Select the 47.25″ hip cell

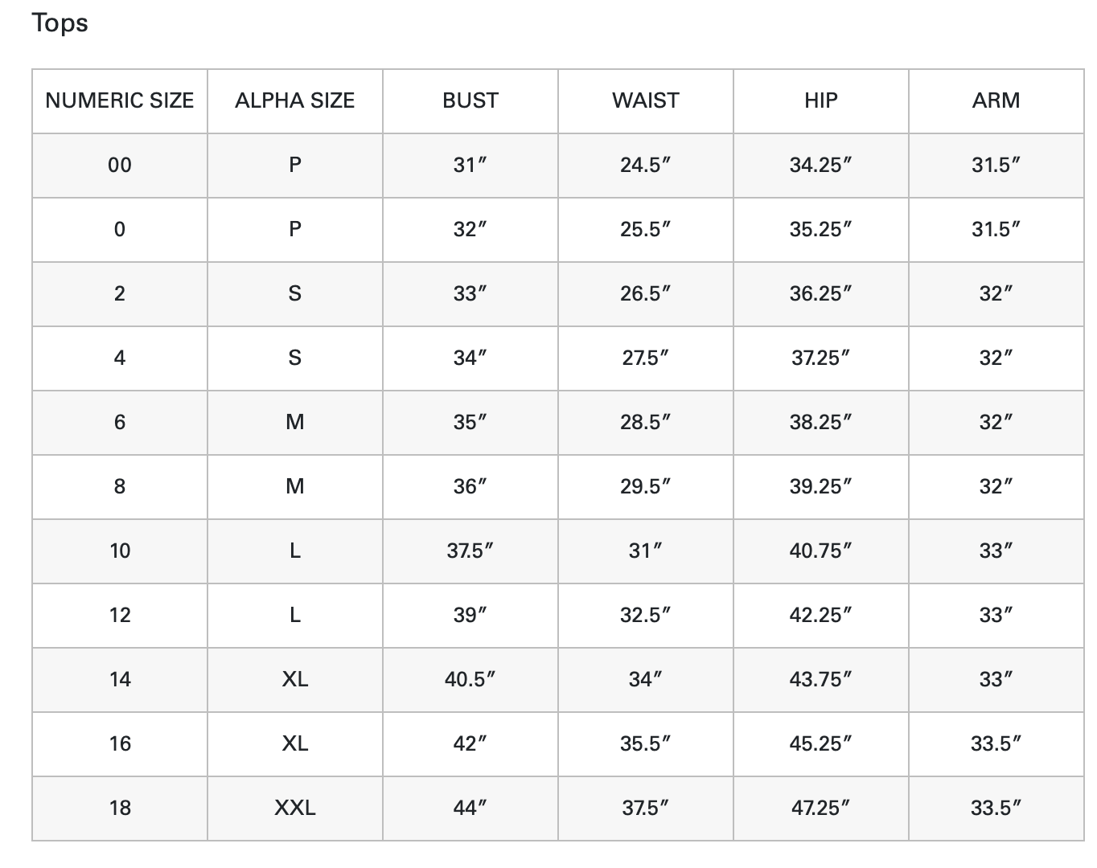point(821,808)
